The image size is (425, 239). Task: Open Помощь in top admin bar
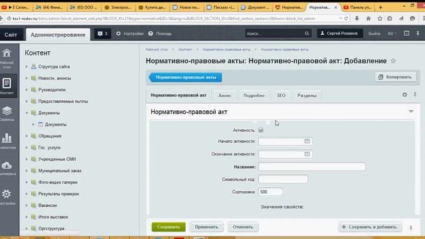(160, 34)
